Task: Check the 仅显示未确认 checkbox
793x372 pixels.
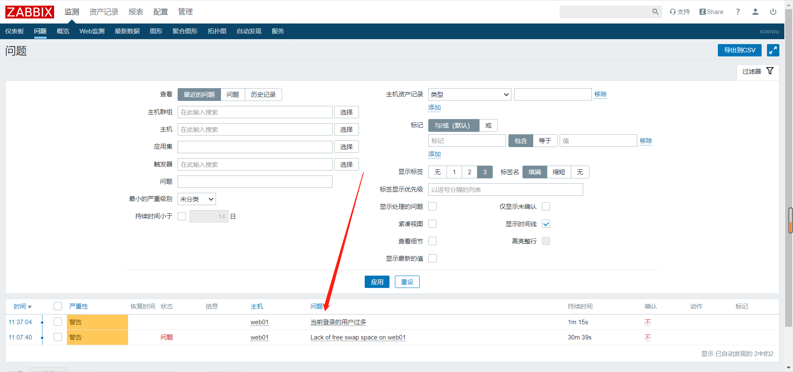Action: pyautogui.click(x=546, y=206)
